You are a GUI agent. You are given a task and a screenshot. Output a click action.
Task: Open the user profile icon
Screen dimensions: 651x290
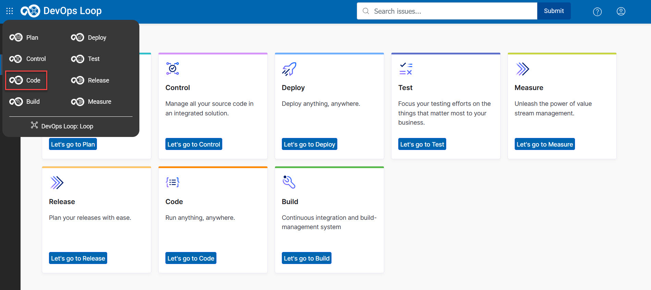[621, 11]
